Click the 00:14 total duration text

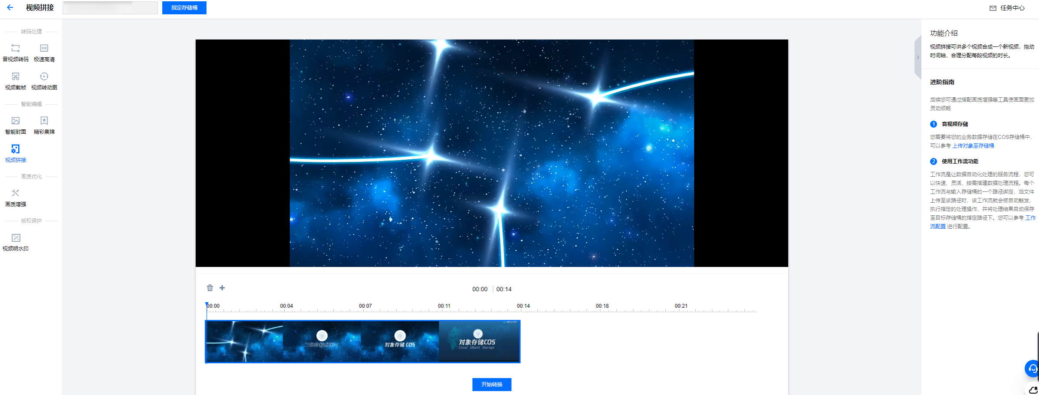coord(504,289)
